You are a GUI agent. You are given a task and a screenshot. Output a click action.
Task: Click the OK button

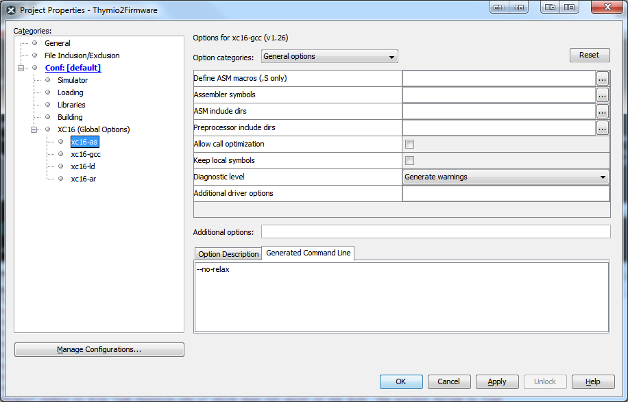401,381
